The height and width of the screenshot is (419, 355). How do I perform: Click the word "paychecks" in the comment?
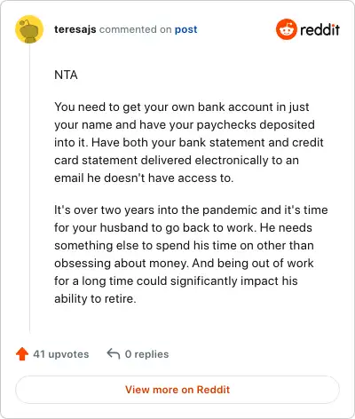point(226,125)
